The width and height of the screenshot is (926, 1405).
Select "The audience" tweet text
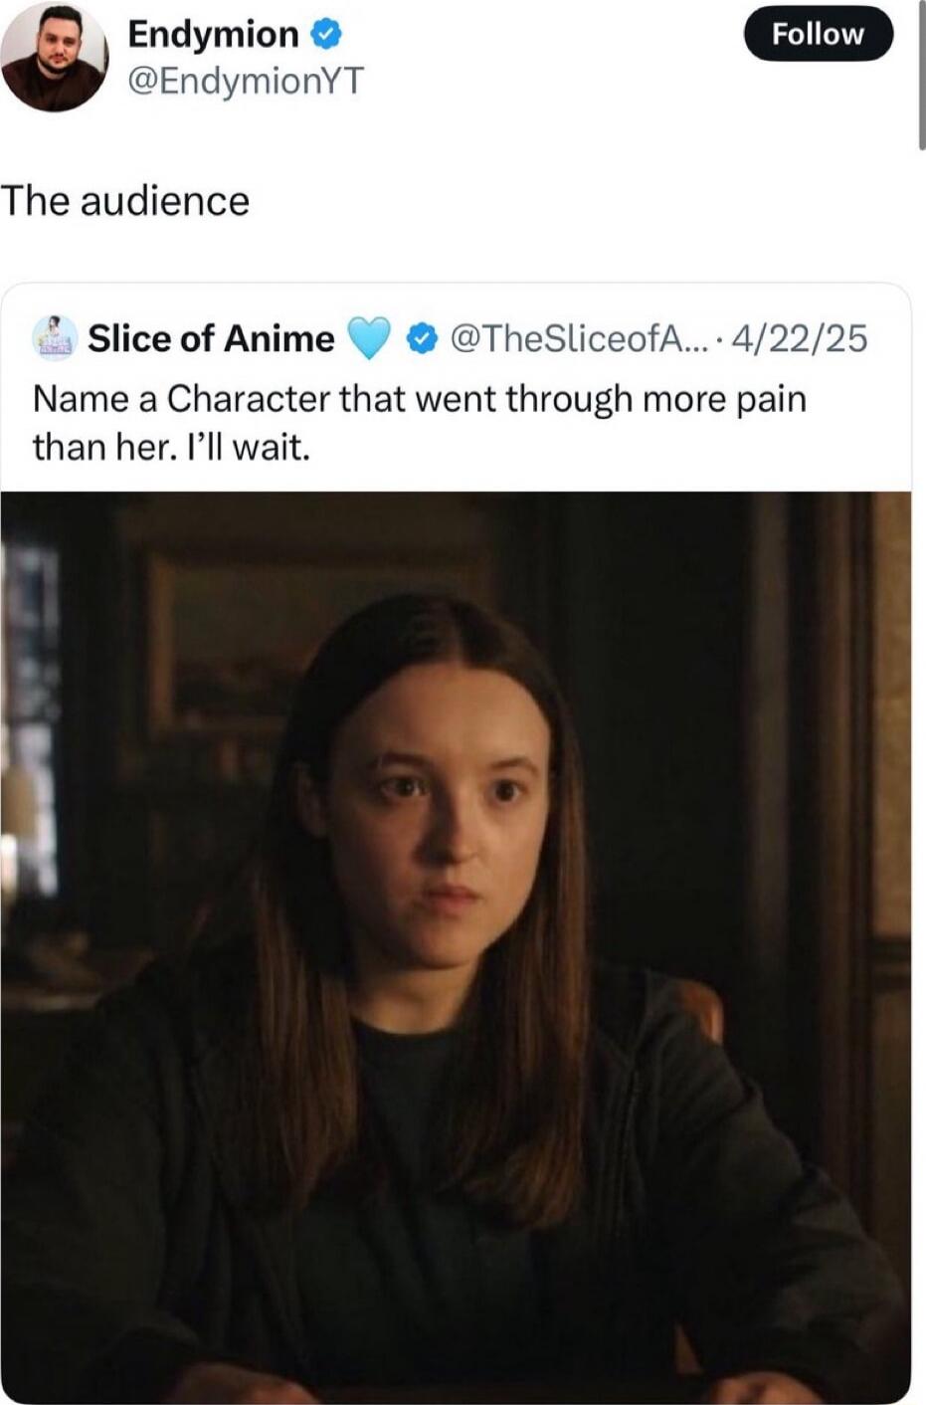point(125,201)
